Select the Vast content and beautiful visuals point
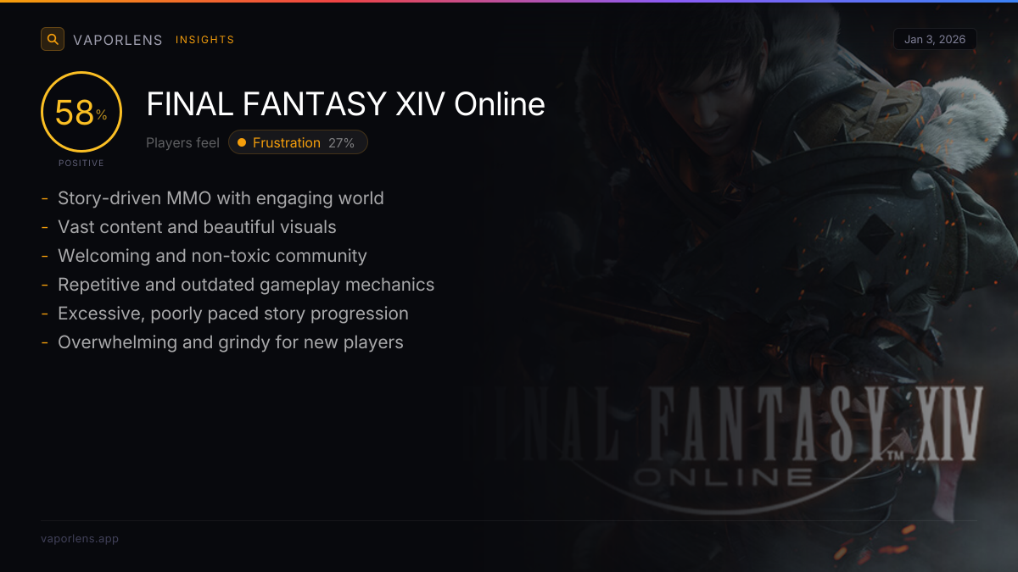The width and height of the screenshot is (1018, 572). [197, 227]
